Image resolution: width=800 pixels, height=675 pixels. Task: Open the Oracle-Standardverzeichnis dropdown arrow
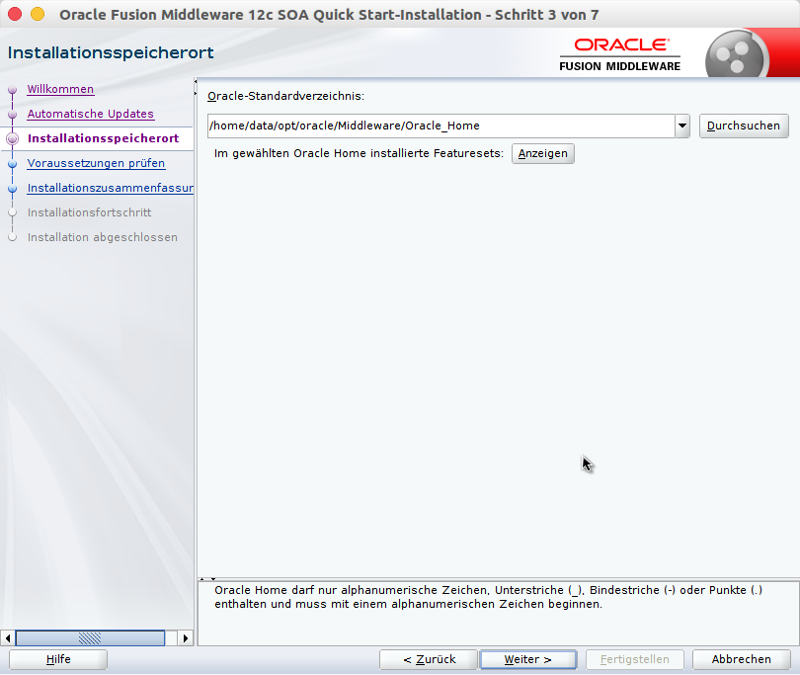tap(682, 126)
